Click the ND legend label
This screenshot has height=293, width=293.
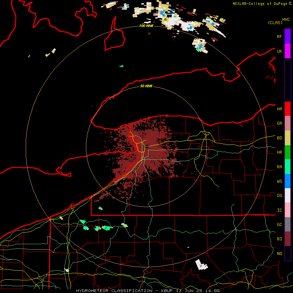[x=279, y=254]
